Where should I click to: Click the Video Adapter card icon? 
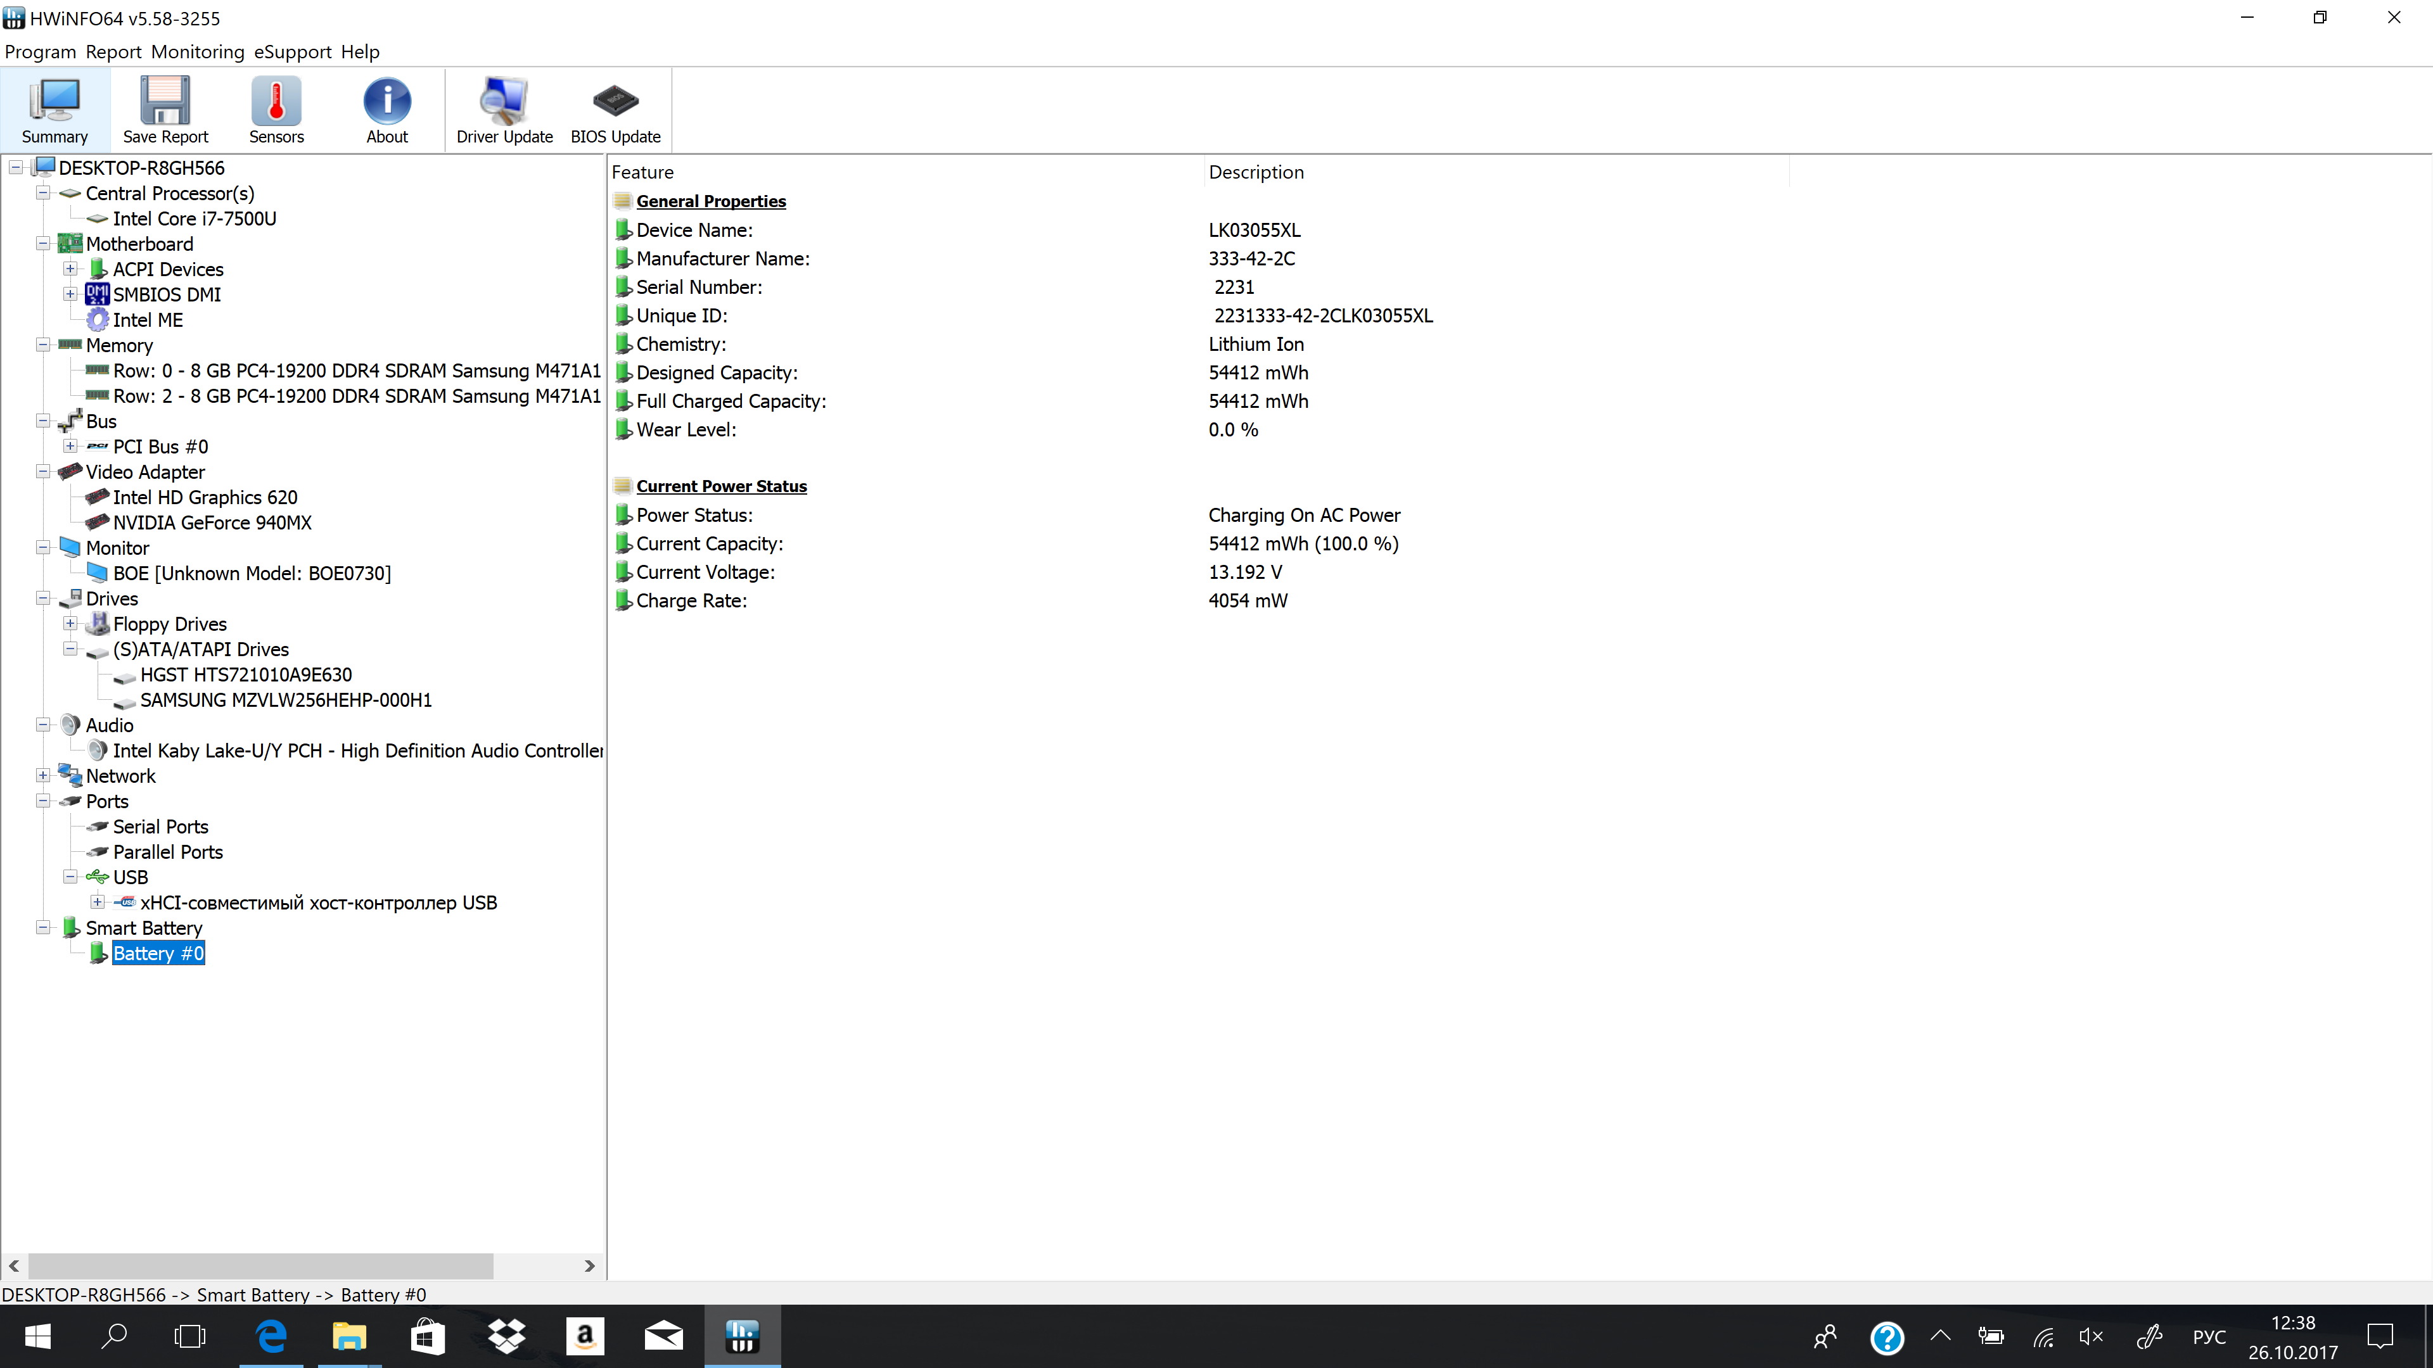(x=70, y=471)
